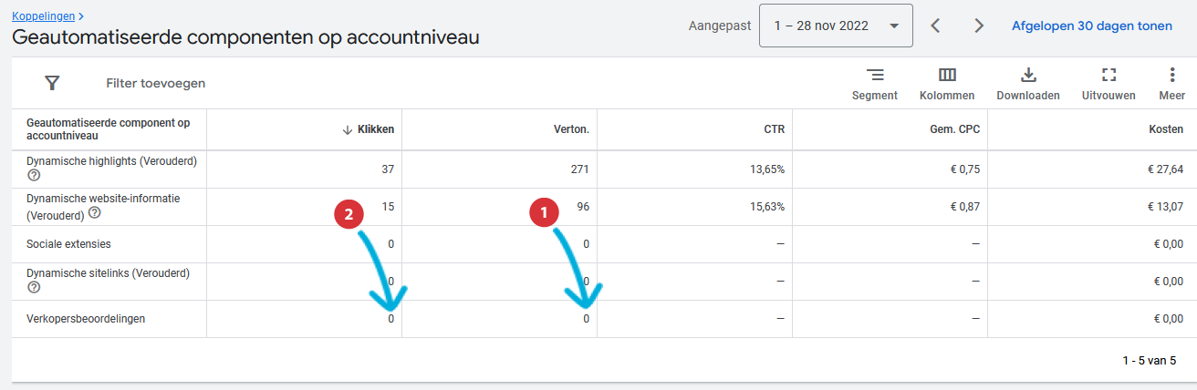Sort by the Kosten column header

click(x=1166, y=129)
